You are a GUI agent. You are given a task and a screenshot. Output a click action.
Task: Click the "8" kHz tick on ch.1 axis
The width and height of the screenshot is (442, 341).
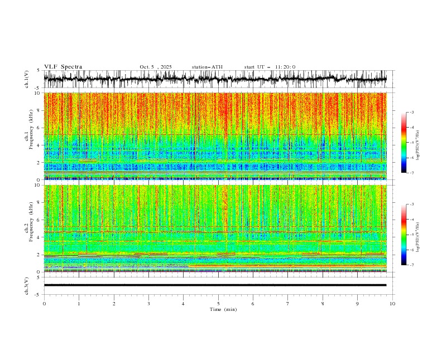[39, 110]
